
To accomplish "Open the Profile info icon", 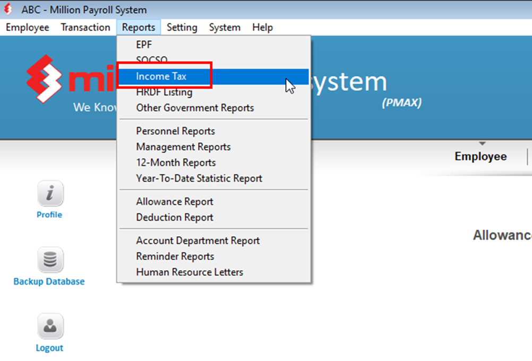I will tap(50, 193).
